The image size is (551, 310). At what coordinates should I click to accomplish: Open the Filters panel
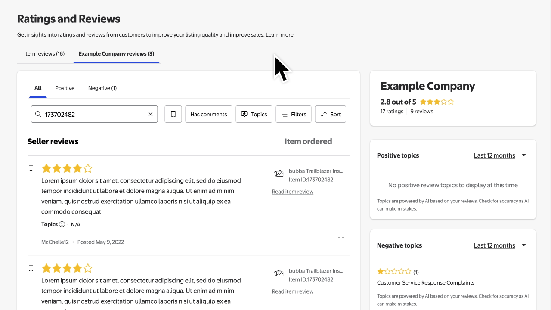pos(294,114)
